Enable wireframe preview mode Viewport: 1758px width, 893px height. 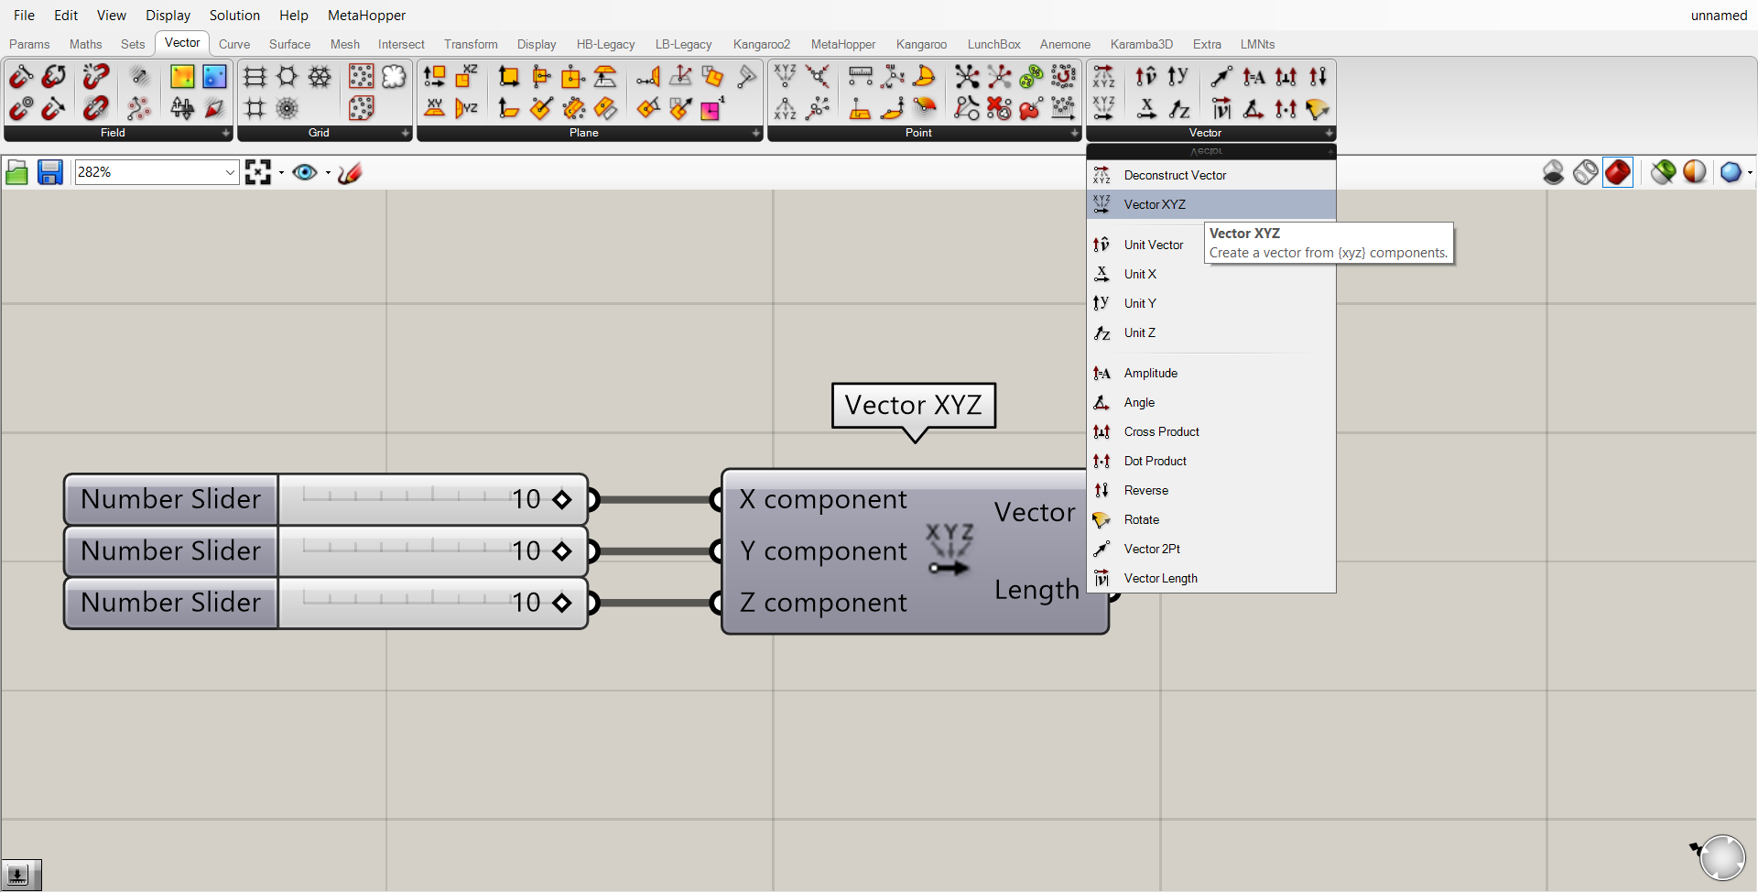(1586, 172)
